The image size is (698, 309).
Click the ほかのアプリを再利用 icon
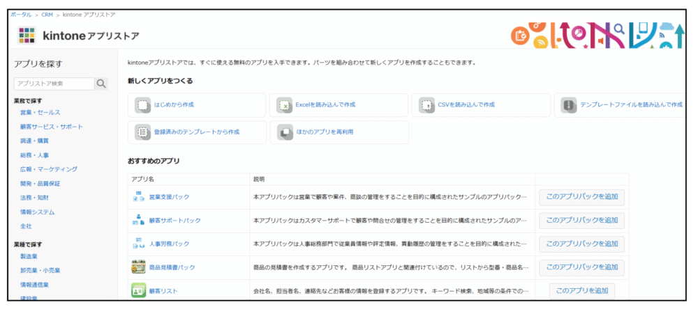[285, 132]
